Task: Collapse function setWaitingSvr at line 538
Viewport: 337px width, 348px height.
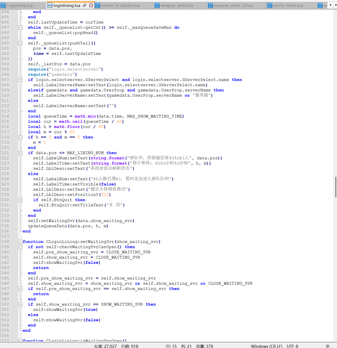Action: coord(20,242)
